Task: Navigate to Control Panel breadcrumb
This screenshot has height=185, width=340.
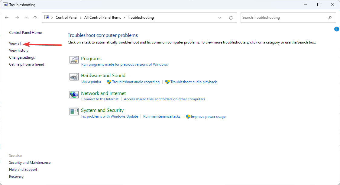Action: [66, 18]
